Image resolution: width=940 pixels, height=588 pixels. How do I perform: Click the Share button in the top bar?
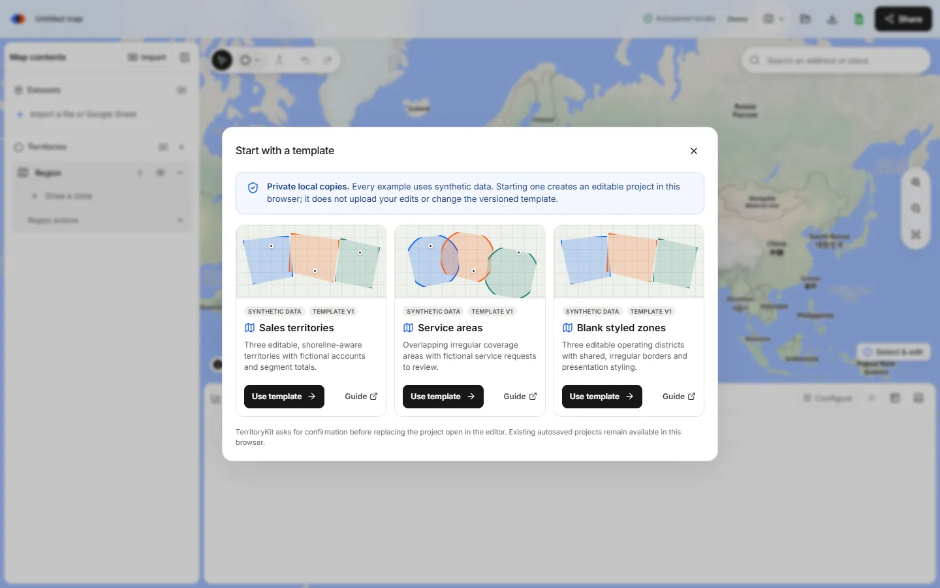point(903,19)
